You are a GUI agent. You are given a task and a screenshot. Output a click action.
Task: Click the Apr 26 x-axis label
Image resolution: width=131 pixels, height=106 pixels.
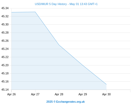(11, 94)
